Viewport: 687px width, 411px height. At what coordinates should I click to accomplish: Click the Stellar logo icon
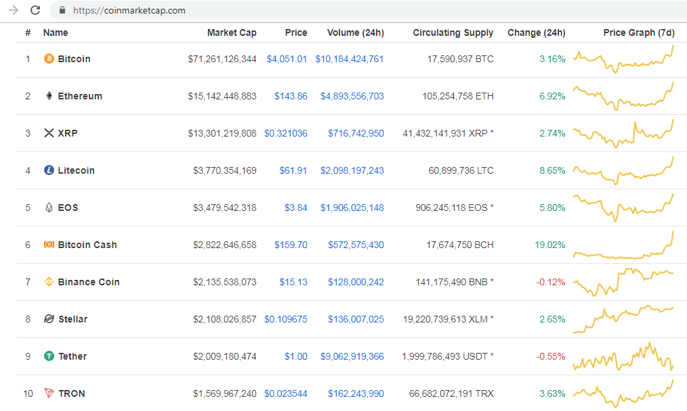(x=49, y=319)
